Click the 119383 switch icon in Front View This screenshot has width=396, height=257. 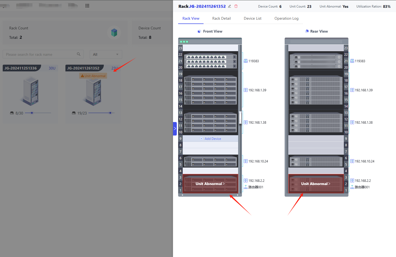246,61
